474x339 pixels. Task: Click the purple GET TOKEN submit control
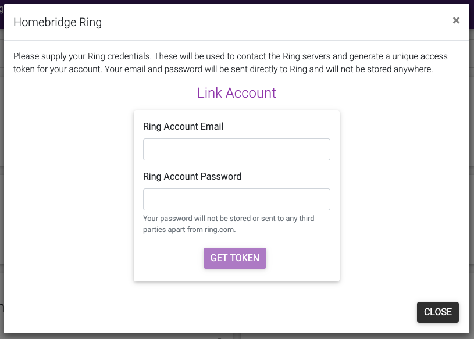[234, 258]
